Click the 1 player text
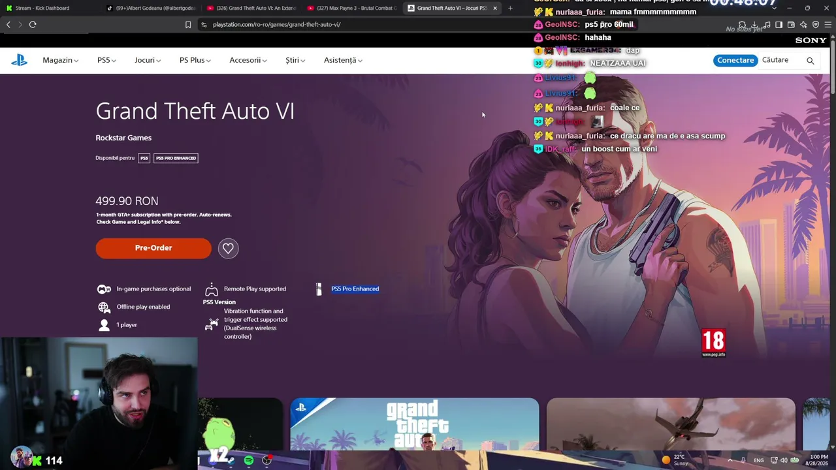Viewport: 836px width, 470px height. click(x=127, y=325)
